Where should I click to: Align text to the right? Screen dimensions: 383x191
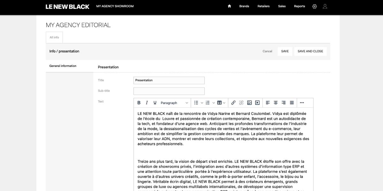click(x=284, y=103)
